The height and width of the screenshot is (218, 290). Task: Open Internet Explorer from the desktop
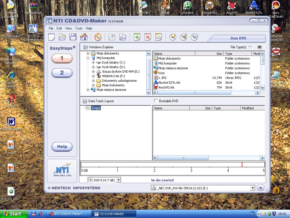click(11, 79)
